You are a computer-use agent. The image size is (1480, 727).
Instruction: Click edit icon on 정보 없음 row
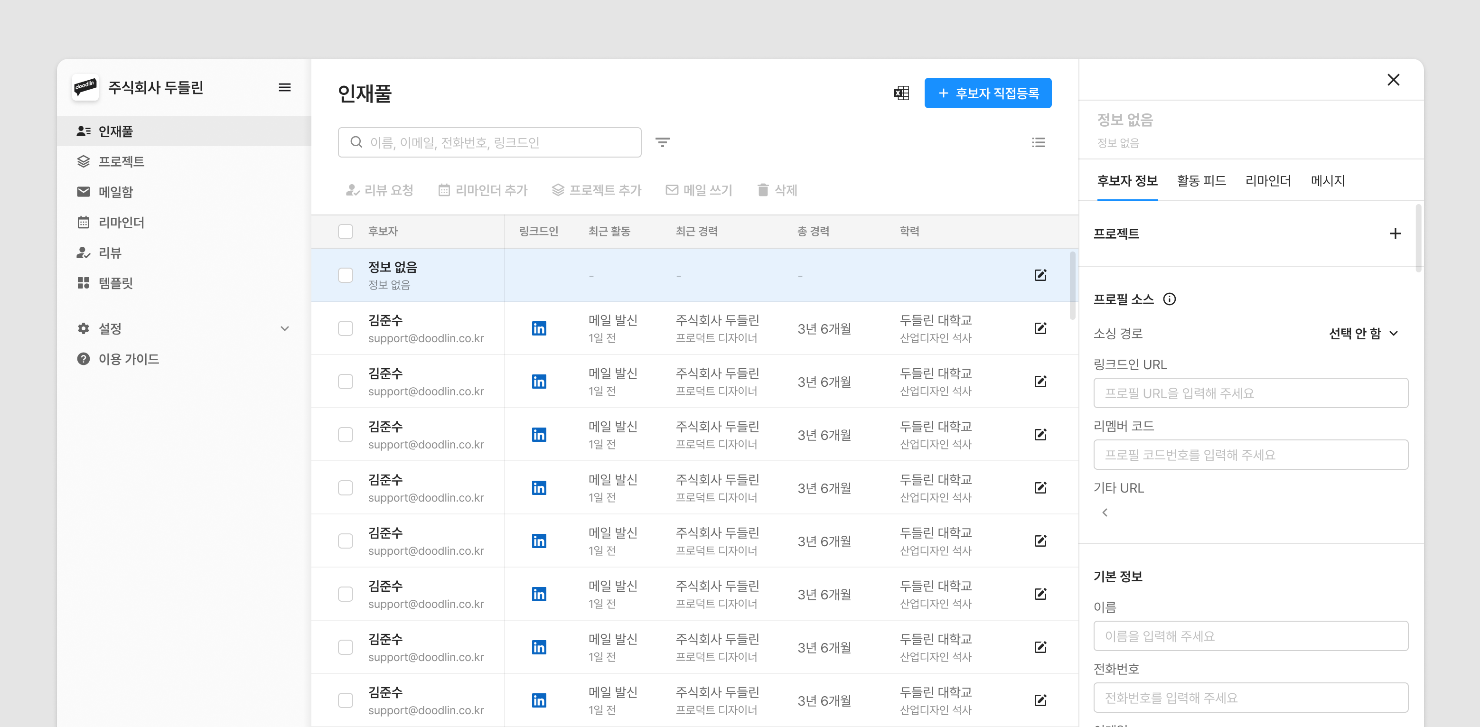point(1040,275)
